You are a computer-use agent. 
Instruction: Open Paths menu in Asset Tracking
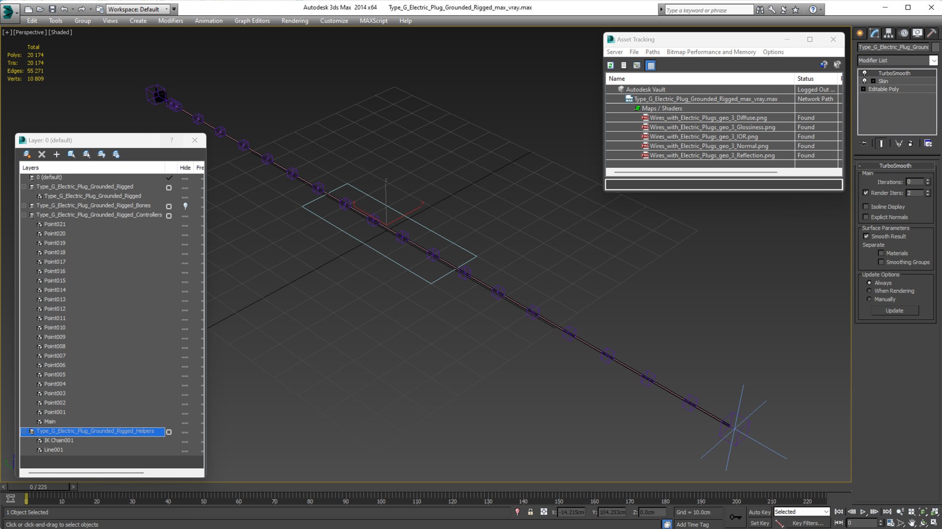652,52
